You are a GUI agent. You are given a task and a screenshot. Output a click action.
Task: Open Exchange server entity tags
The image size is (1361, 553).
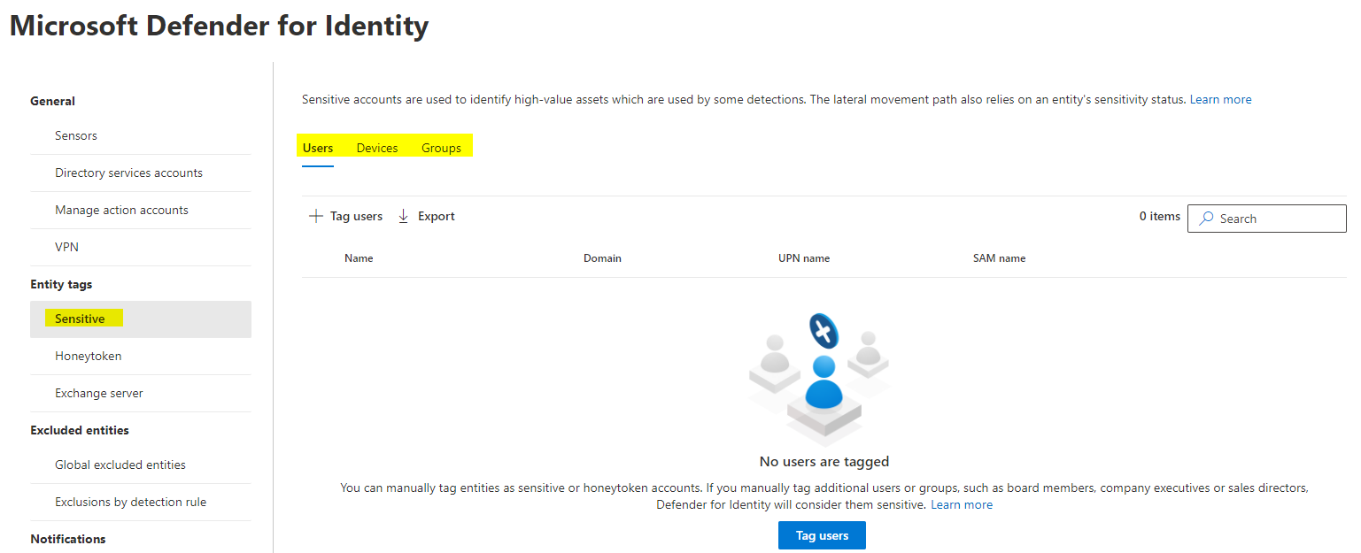pos(141,393)
